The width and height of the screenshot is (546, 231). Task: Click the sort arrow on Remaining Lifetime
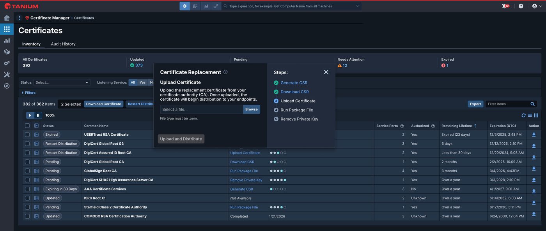point(475,126)
